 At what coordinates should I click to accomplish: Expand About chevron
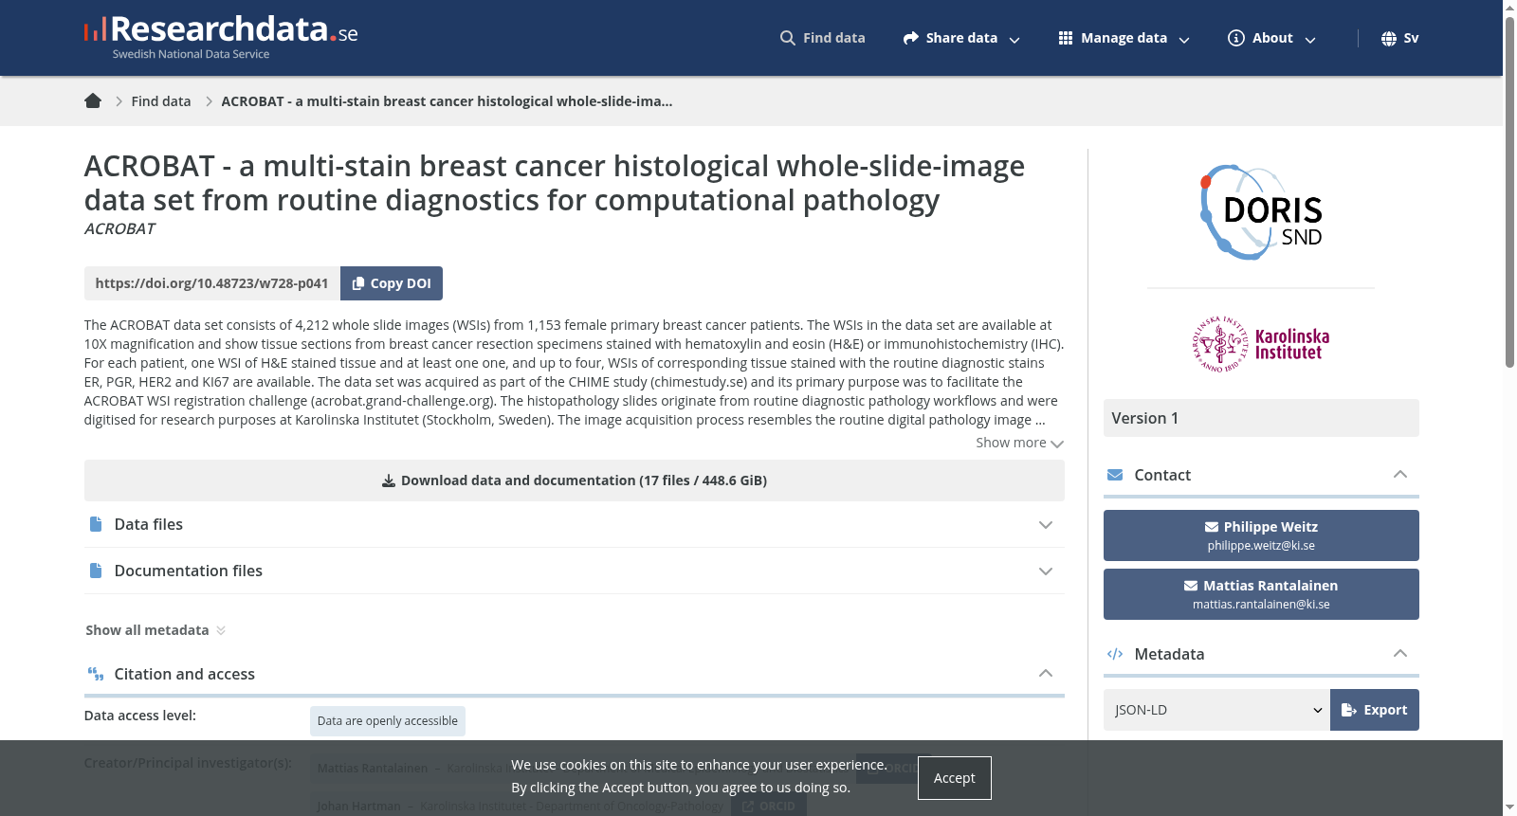(x=1310, y=40)
